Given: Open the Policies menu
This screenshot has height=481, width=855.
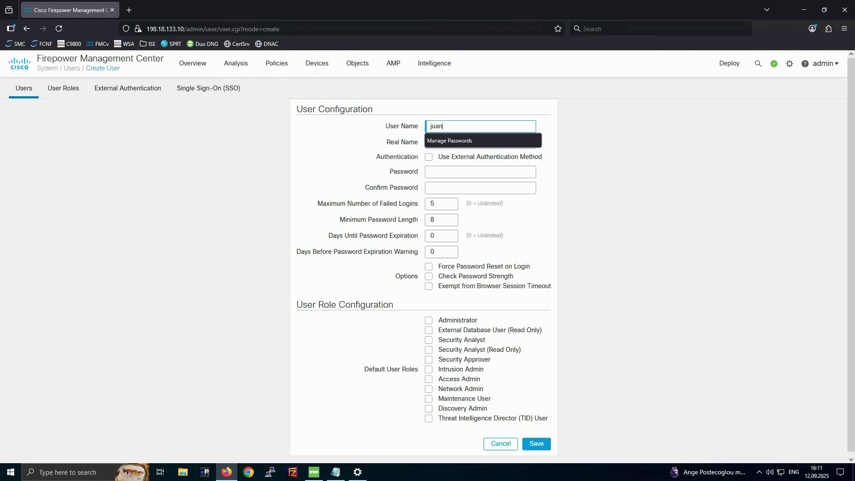Looking at the screenshot, I should pos(277,63).
